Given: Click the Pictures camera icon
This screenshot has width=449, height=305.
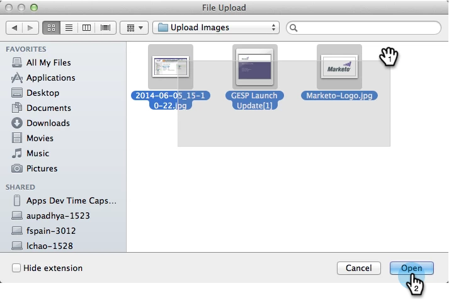Looking at the screenshot, I should pos(17,168).
